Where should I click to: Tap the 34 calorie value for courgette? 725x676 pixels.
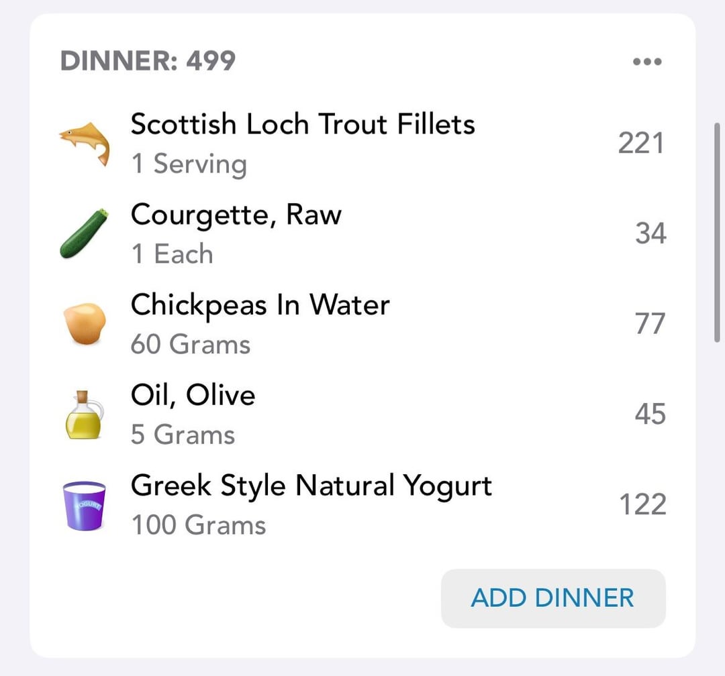click(650, 233)
